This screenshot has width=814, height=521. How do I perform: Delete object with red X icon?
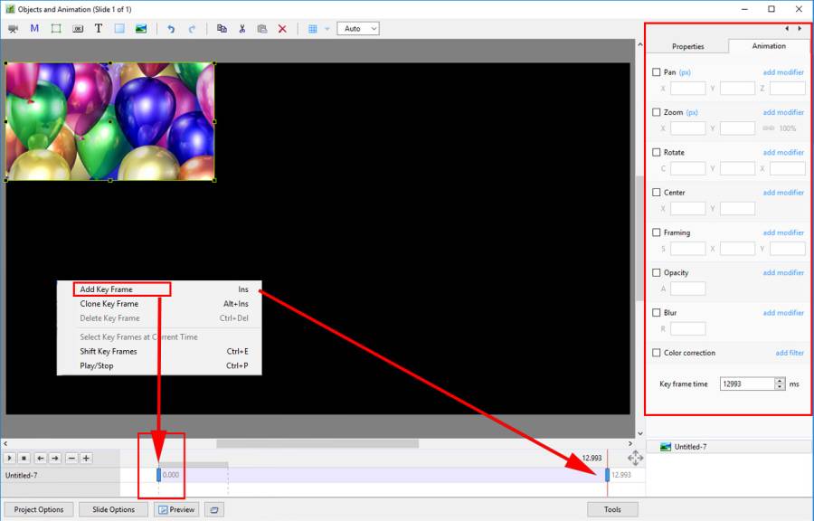tap(282, 29)
